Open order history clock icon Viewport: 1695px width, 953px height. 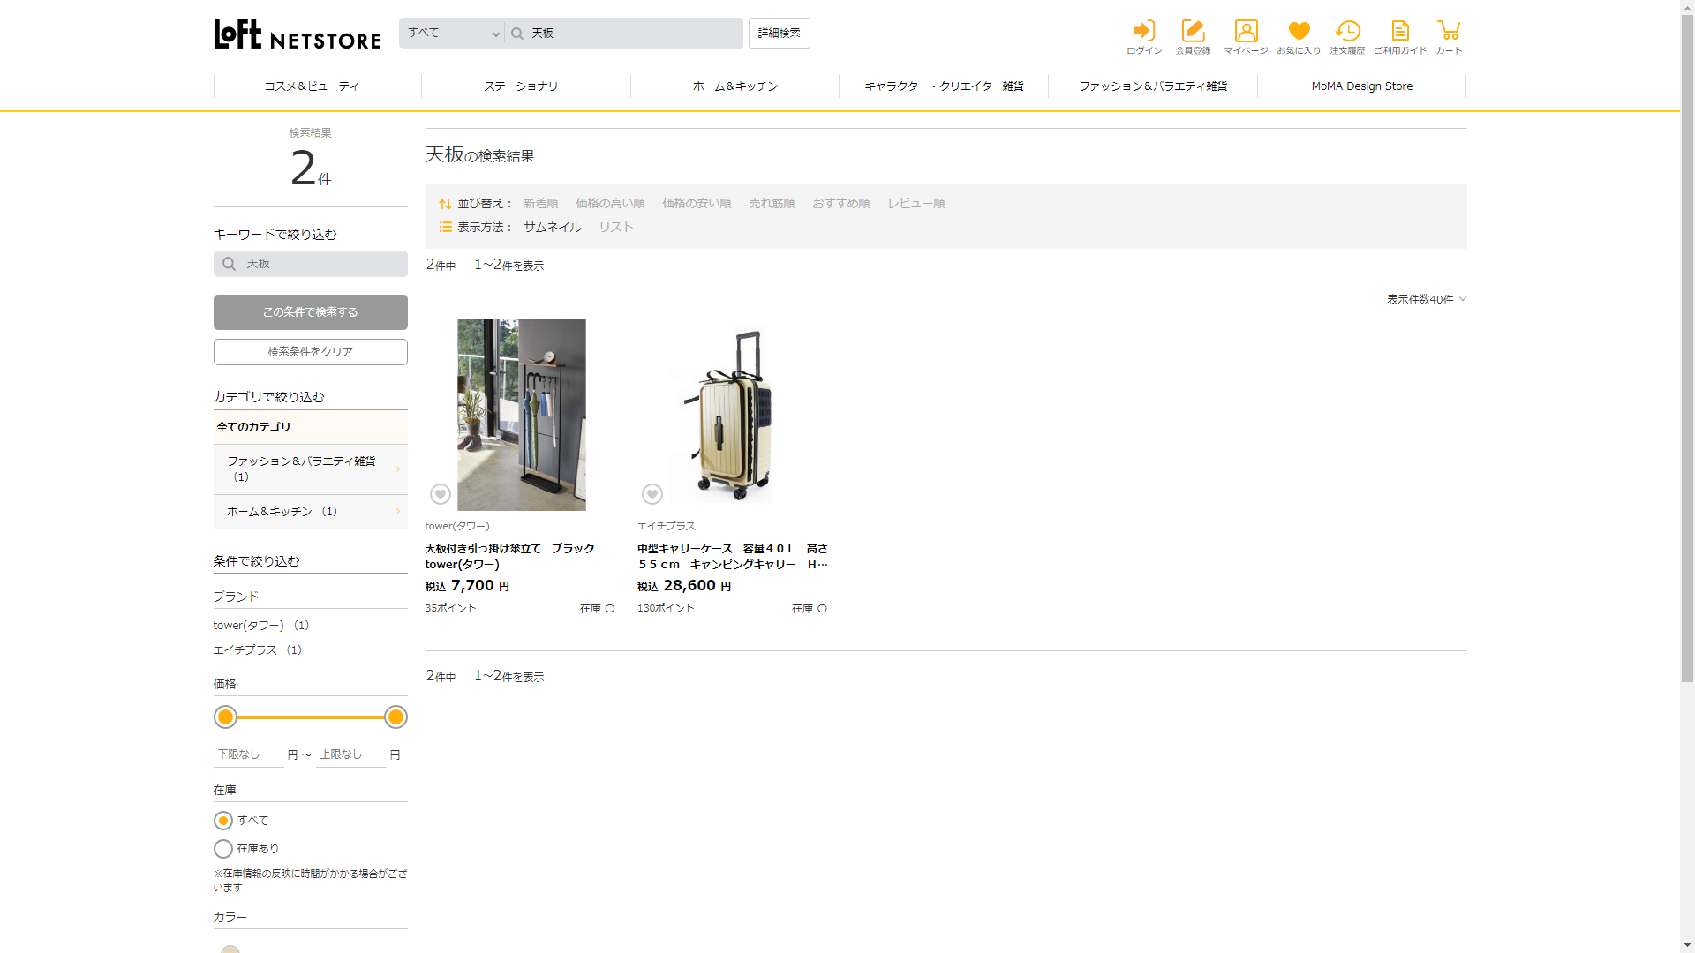point(1347,32)
